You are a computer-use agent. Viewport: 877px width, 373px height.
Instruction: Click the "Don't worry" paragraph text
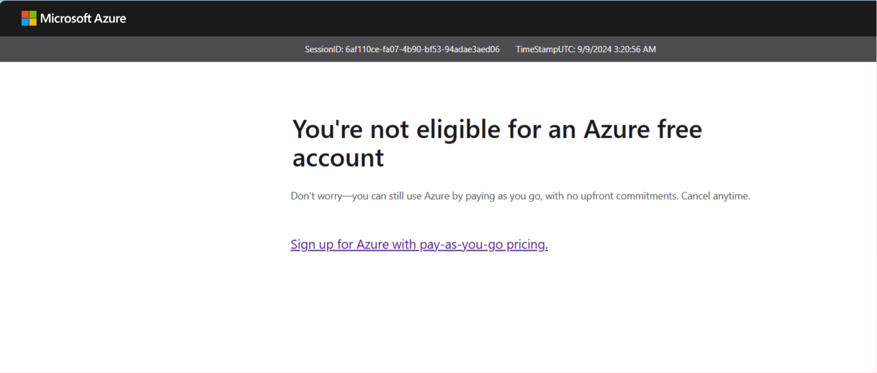[520, 196]
